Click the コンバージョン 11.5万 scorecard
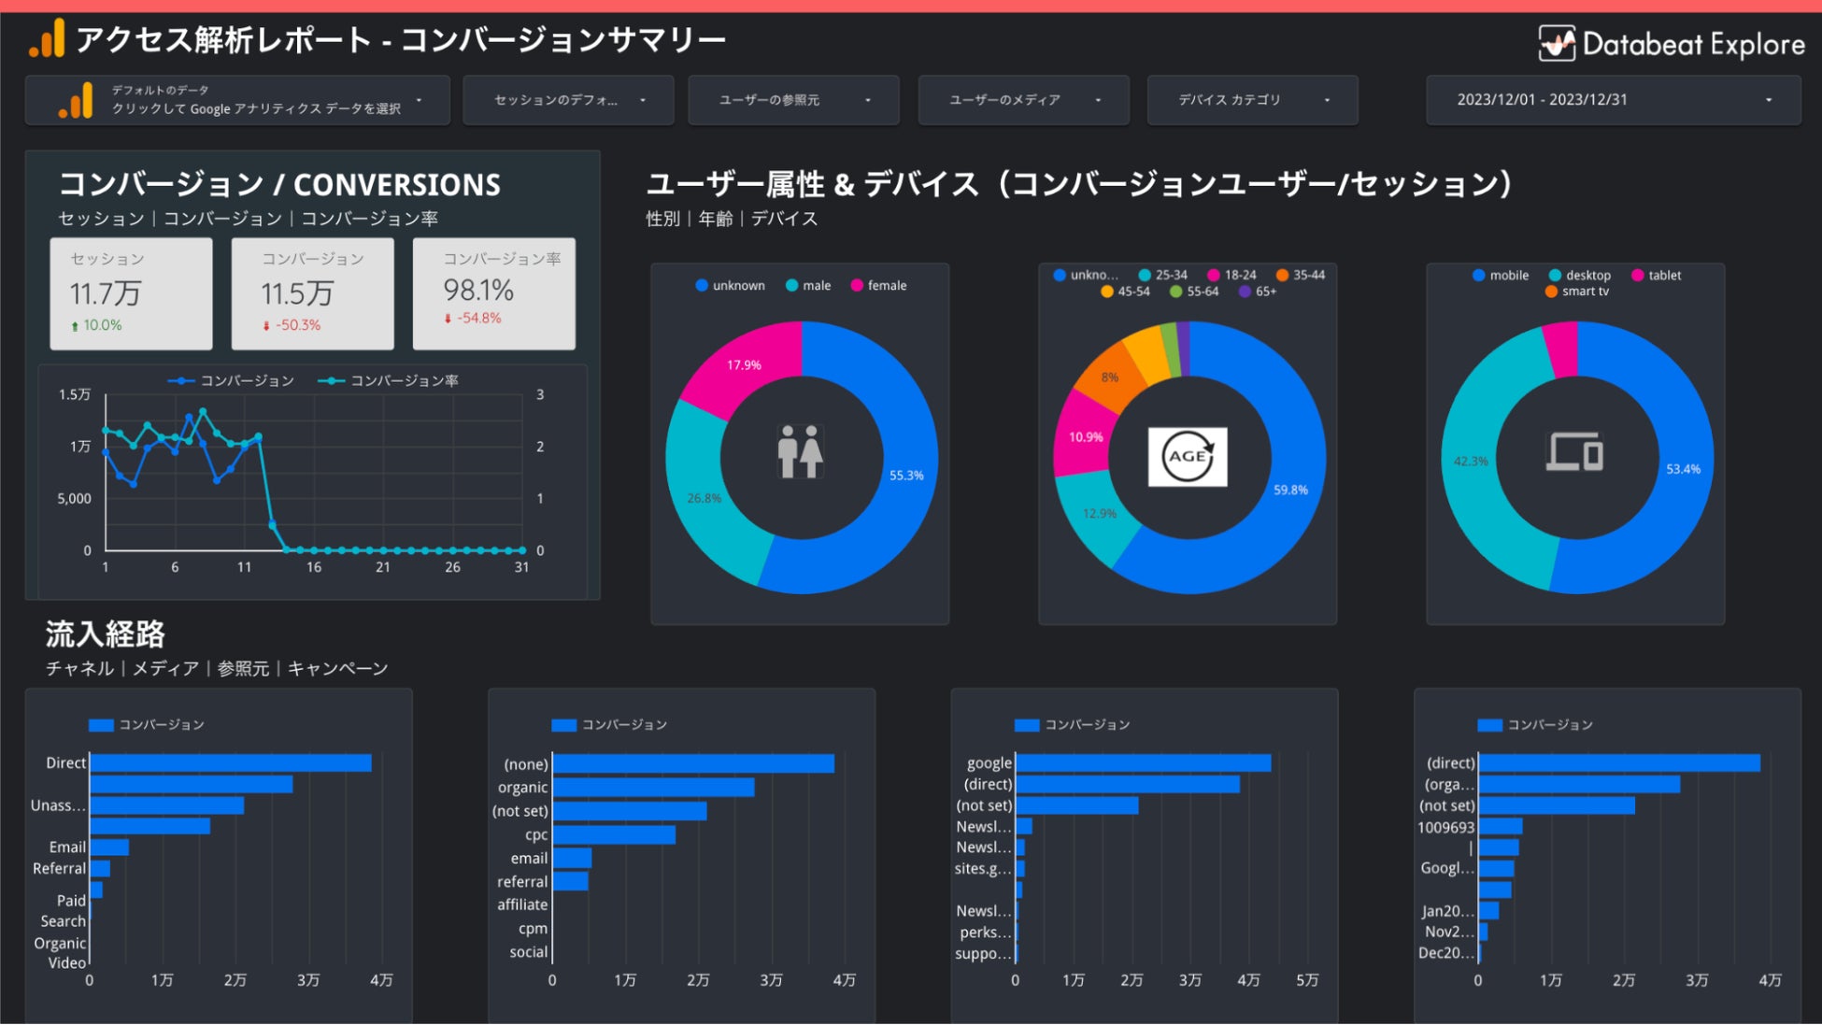Image resolution: width=1822 pixels, height=1025 pixels. click(312, 293)
